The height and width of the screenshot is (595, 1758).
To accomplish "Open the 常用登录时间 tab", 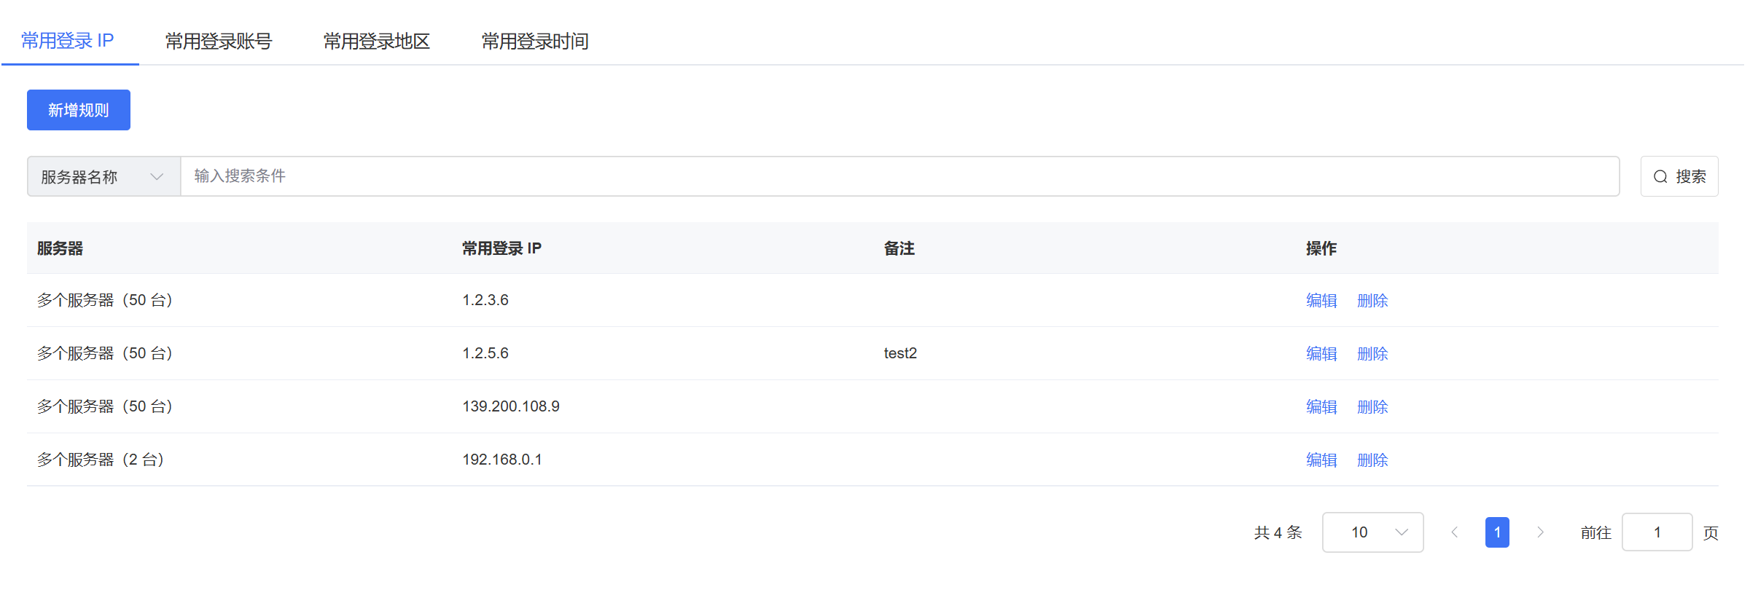I will point(534,42).
